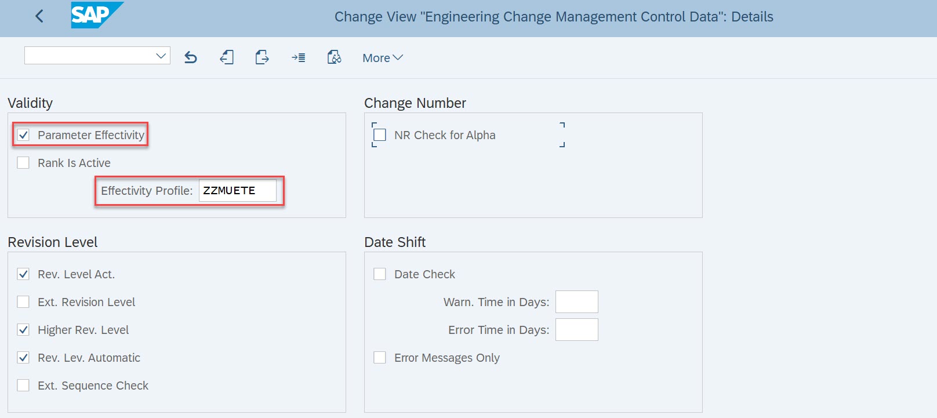Toggle Rev. Lev. Automatic checkbox

(23, 358)
